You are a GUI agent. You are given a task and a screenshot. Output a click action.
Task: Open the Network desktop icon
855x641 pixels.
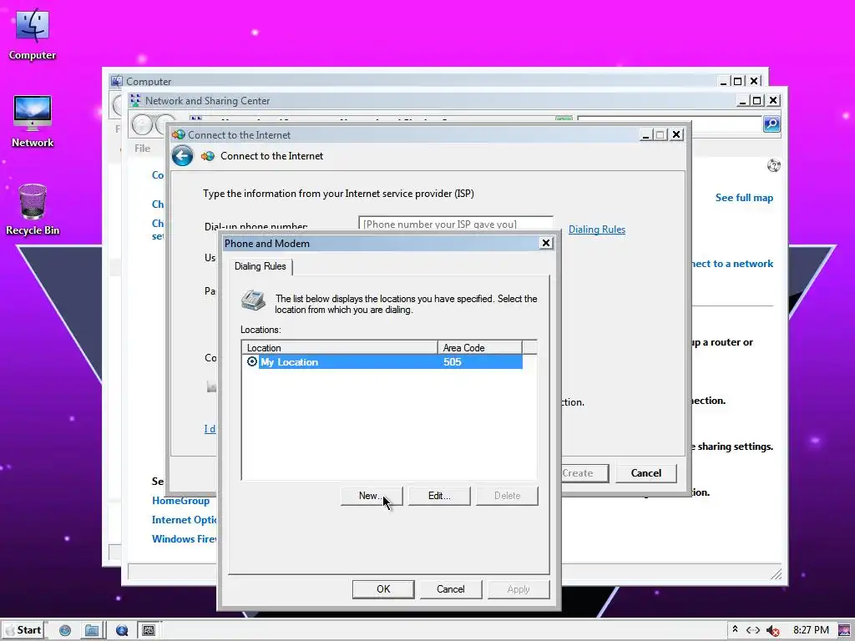tap(33, 122)
